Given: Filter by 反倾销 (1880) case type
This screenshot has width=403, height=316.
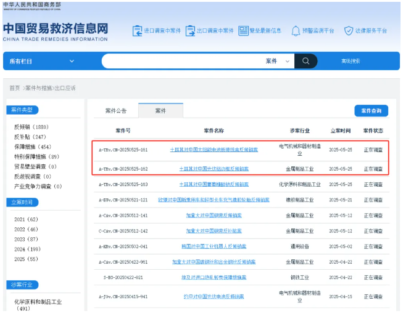Looking at the screenshot, I should (x=31, y=127).
